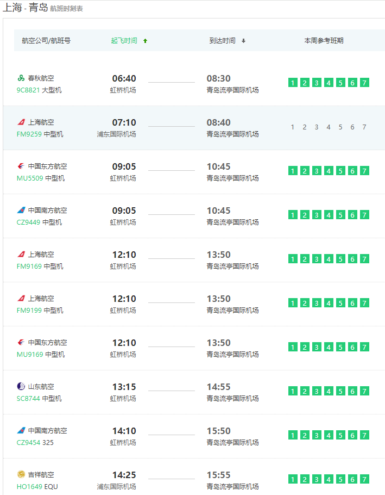Open flight HO1649 link
Viewport: 385px width, 495px height.
[29, 487]
